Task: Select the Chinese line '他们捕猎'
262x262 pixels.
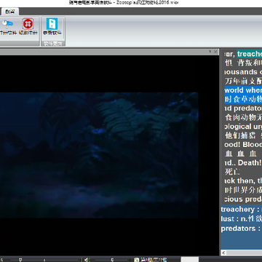Action: point(243,135)
